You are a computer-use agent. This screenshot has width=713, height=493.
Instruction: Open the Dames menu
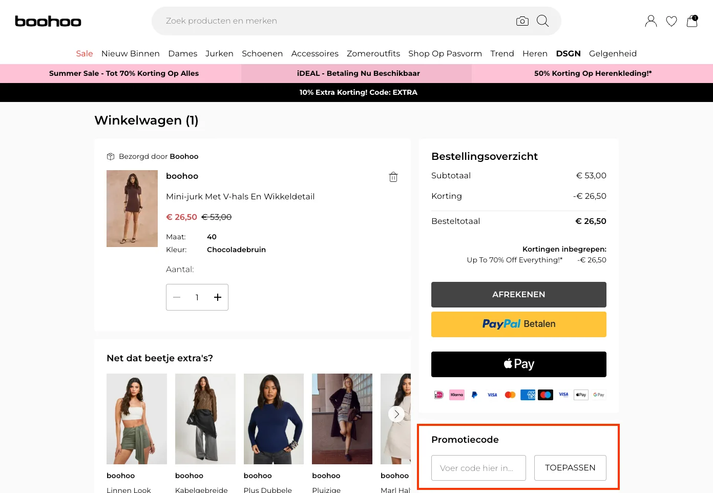coord(183,53)
